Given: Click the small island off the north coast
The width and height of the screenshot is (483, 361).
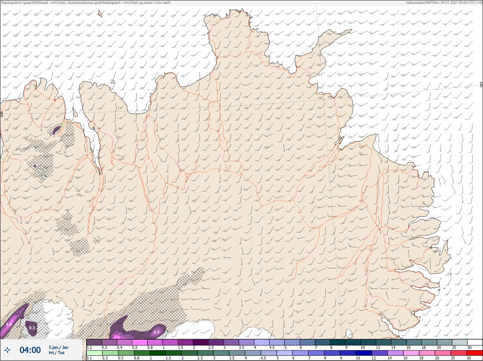Looking at the screenshot, I should click(100, 14).
